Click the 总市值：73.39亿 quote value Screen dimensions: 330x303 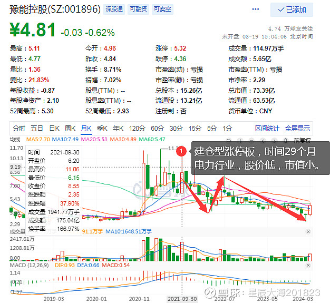[x=251, y=91]
